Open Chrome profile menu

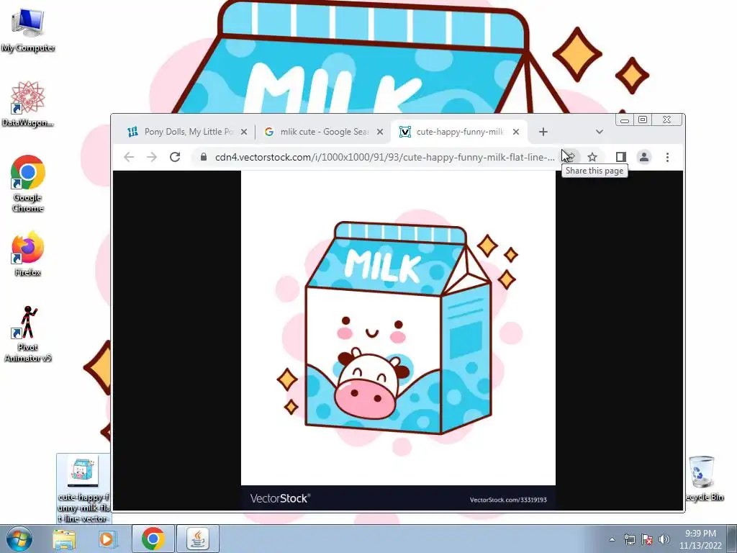point(644,157)
